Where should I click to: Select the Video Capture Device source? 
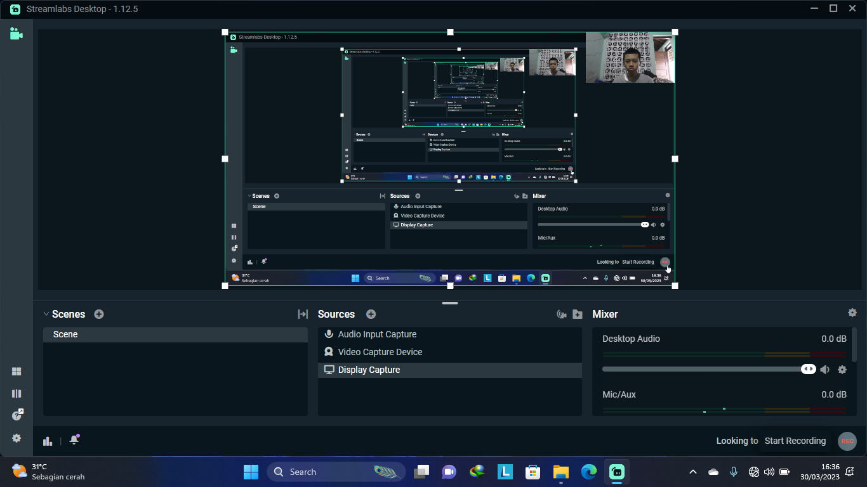tap(450, 352)
